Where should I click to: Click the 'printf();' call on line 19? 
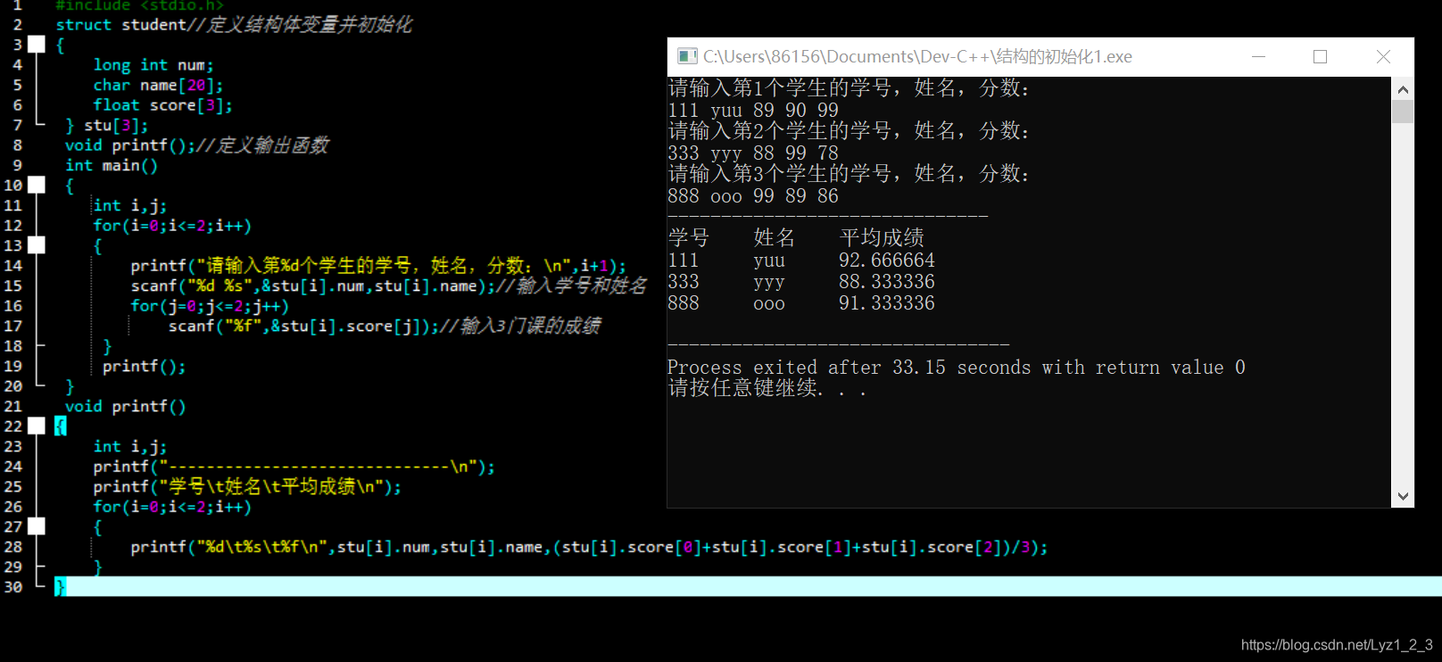pyautogui.click(x=144, y=366)
